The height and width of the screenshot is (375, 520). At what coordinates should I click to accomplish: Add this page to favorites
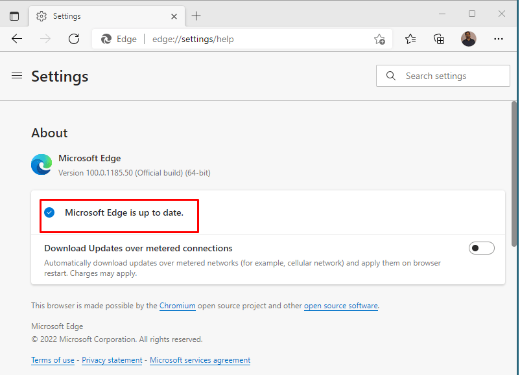[379, 39]
